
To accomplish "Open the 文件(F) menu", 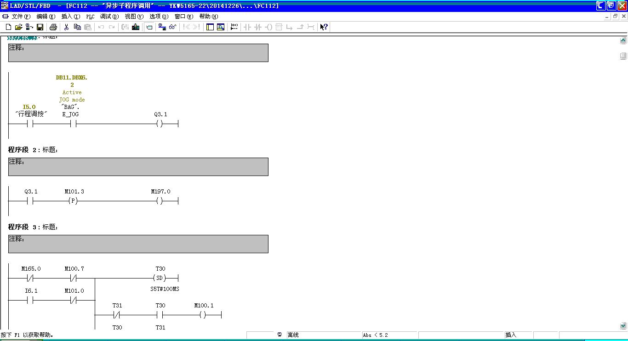I will click(x=21, y=16).
